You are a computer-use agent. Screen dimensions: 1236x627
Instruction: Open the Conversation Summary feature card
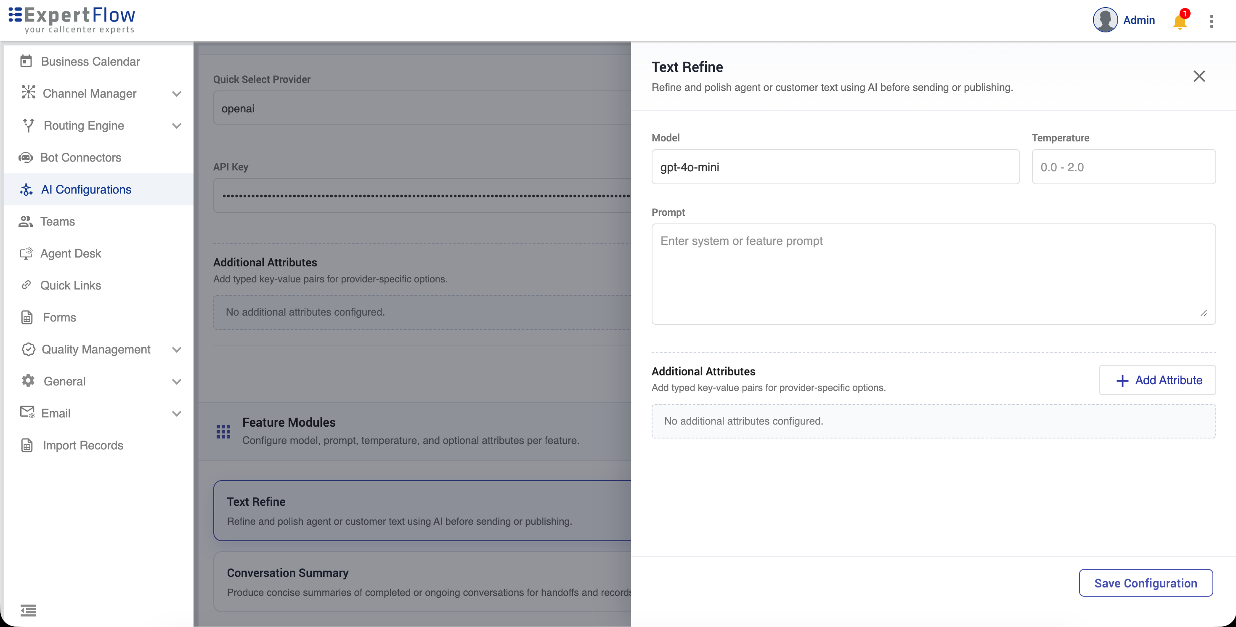coord(422,582)
